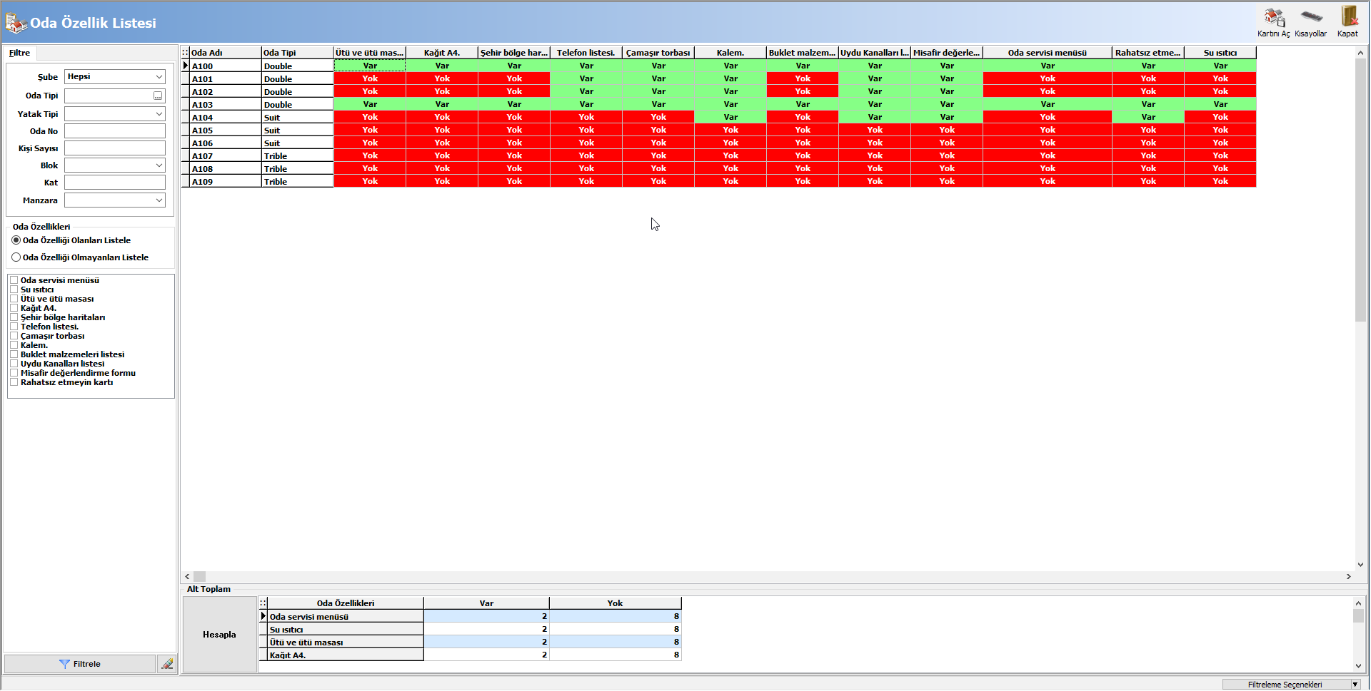1371x691 pixels.
Task: Open the Kartını Aç toolbar icon
Action: pyautogui.click(x=1273, y=22)
